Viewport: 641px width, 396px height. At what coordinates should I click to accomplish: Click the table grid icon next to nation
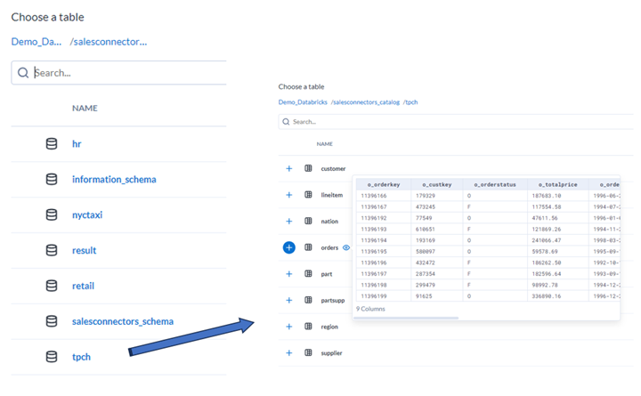click(x=308, y=221)
